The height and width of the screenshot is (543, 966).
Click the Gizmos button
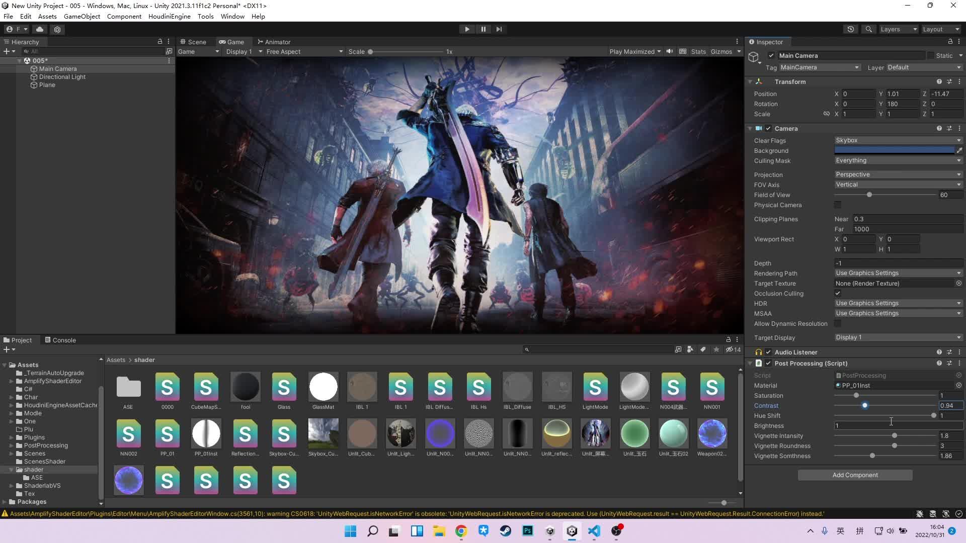pyautogui.click(x=721, y=51)
